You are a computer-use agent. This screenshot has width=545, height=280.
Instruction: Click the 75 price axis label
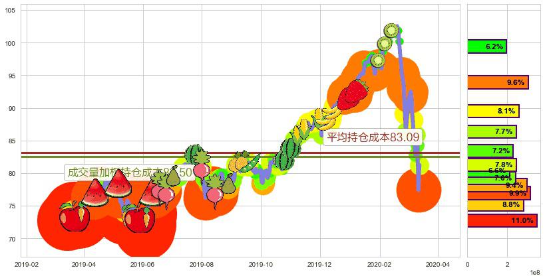[12, 206]
